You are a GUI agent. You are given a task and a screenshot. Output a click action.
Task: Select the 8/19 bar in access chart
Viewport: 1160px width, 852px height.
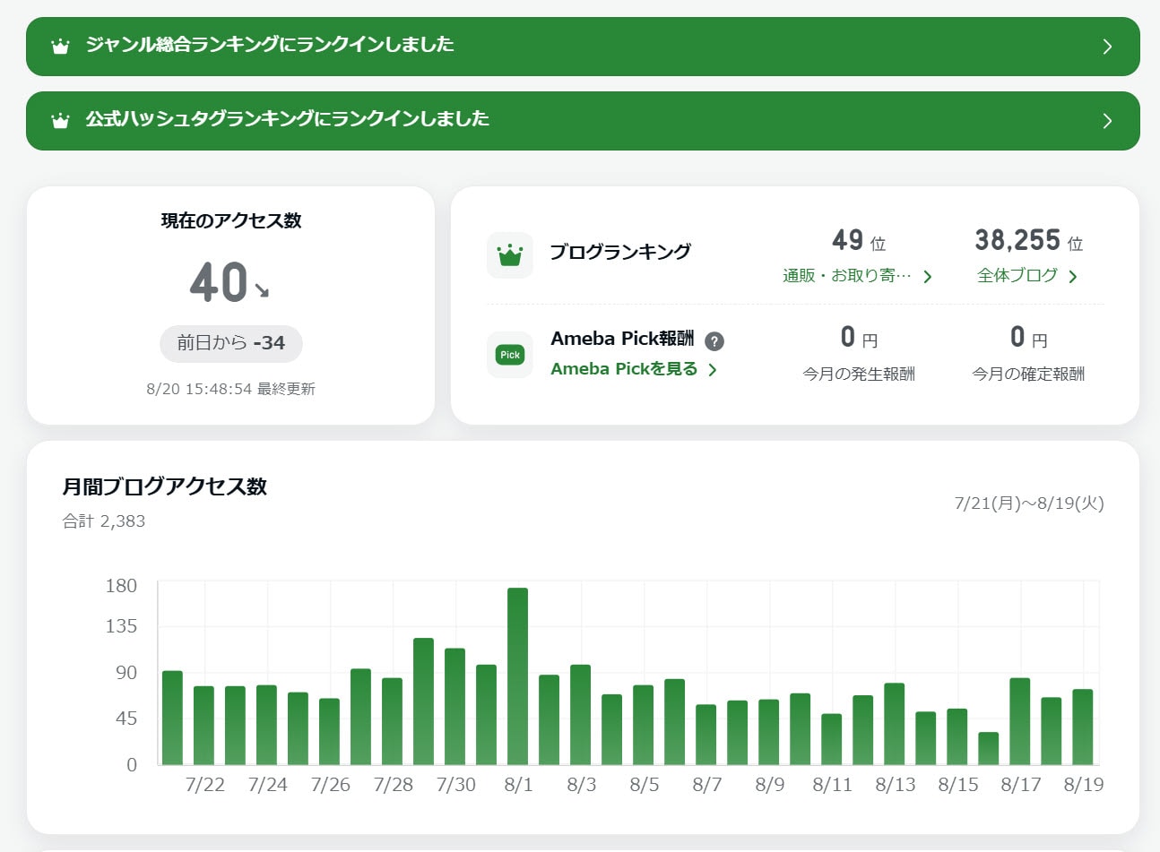point(1082,727)
